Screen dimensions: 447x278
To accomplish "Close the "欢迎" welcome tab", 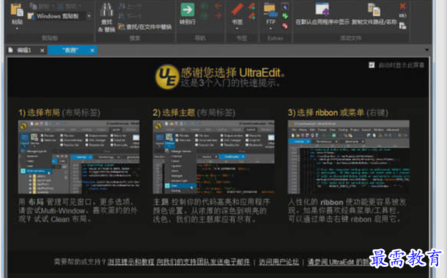I will point(93,51).
